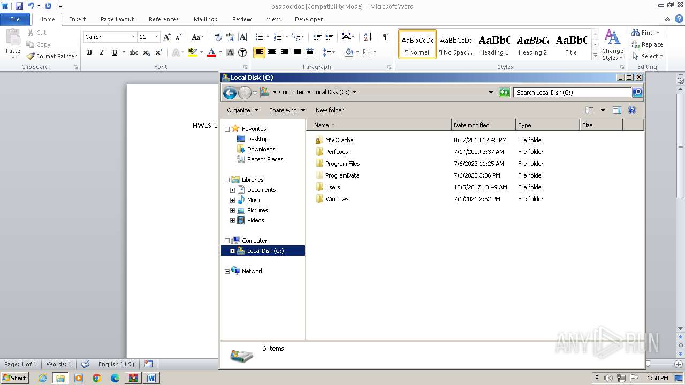This screenshot has height=385, width=685.
Task: Click Change Styles button
Action: [612, 45]
